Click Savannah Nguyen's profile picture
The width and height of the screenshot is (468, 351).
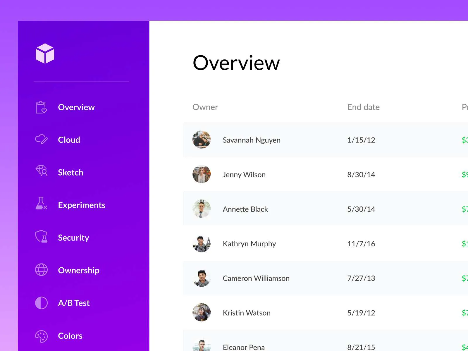point(201,140)
